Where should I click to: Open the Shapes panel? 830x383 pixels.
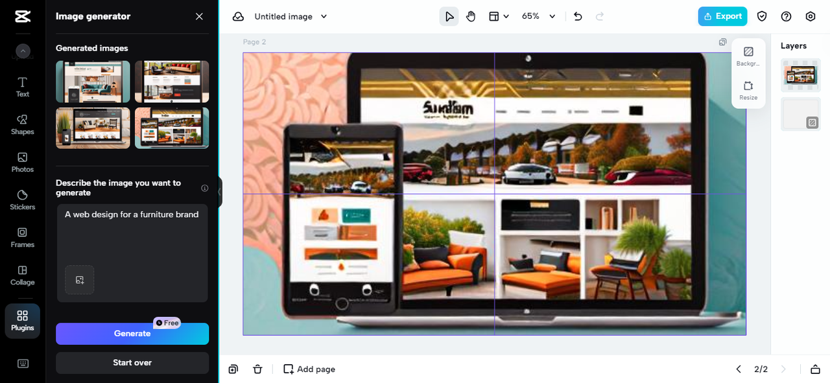pyautogui.click(x=23, y=124)
